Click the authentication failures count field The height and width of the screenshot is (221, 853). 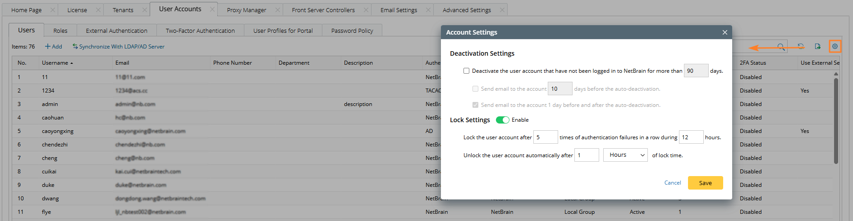click(546, 137)
